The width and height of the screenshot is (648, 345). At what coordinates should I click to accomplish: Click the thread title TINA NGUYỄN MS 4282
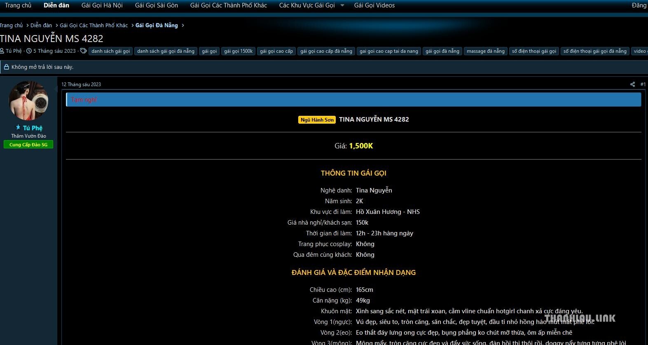51,39
